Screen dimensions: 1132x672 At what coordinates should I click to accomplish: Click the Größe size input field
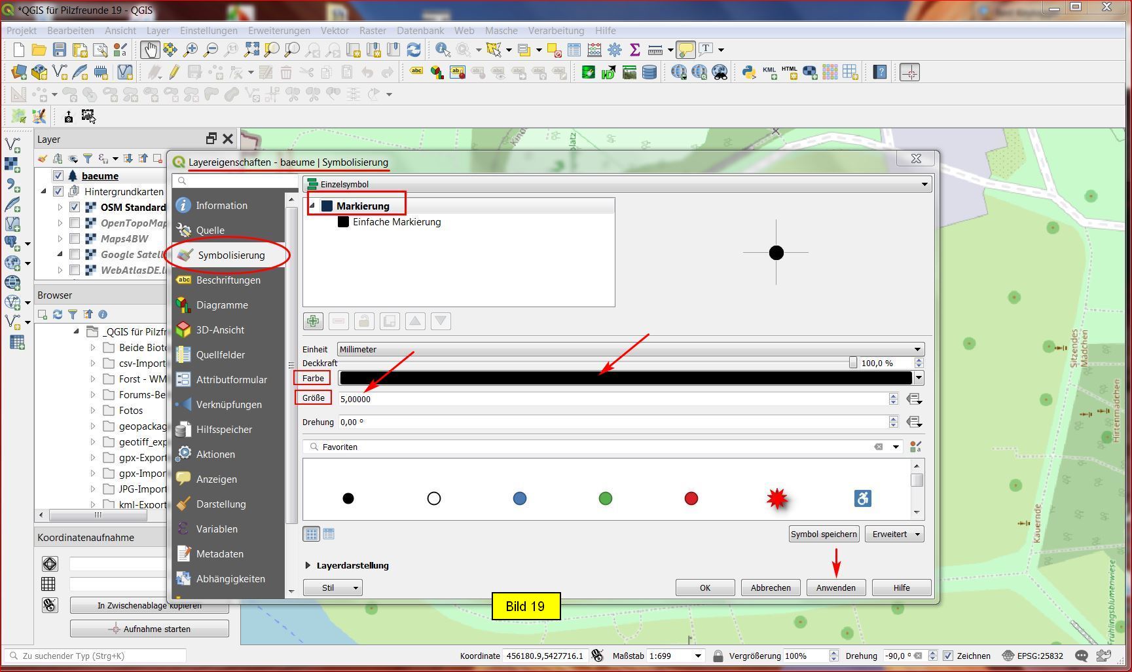tap(612, 399)
